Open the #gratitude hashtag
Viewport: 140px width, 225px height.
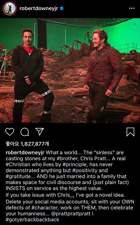click(x=18, y=176)
